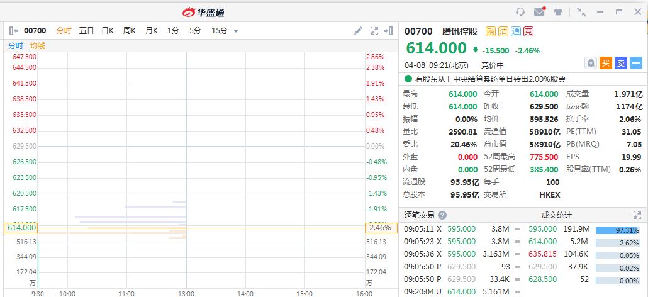Image resolution: width=648 pixels, height=297 pixels.
Task: Click the orange 买 buy button
Action: [x=605, y=63]
